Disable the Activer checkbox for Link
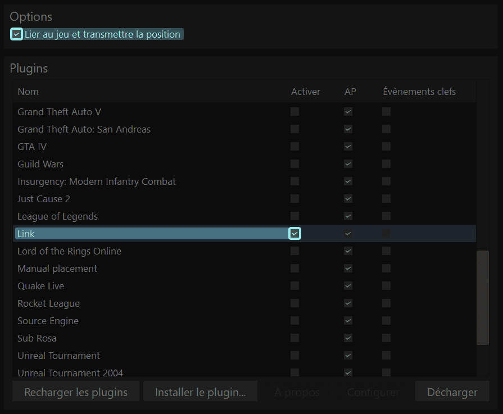503x414 pixels. coord(294,234)
